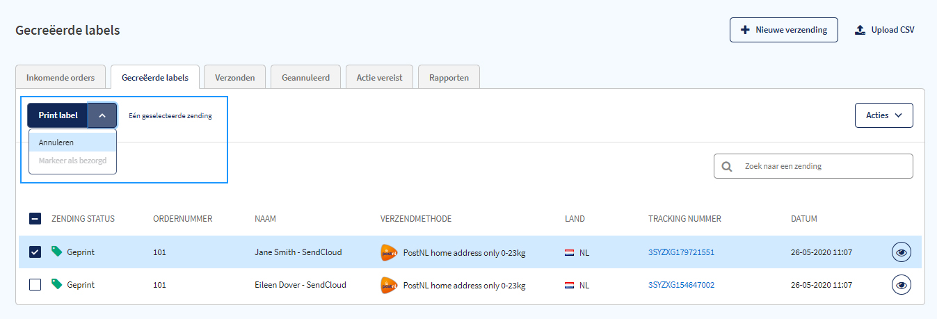
Task: Click the Geprint status in Eileen Dover row
Action: point(81,285)
